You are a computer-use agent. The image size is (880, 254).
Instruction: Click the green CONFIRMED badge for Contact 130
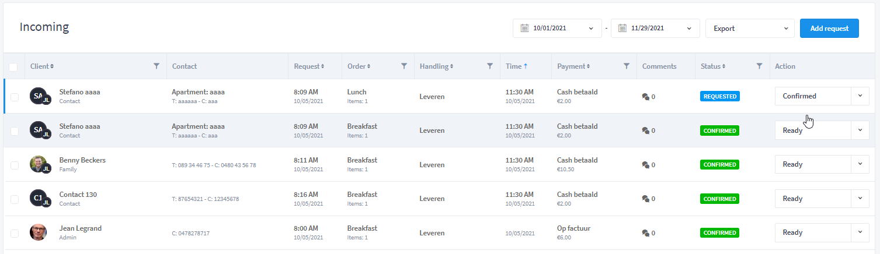click(x=719, y=199)
